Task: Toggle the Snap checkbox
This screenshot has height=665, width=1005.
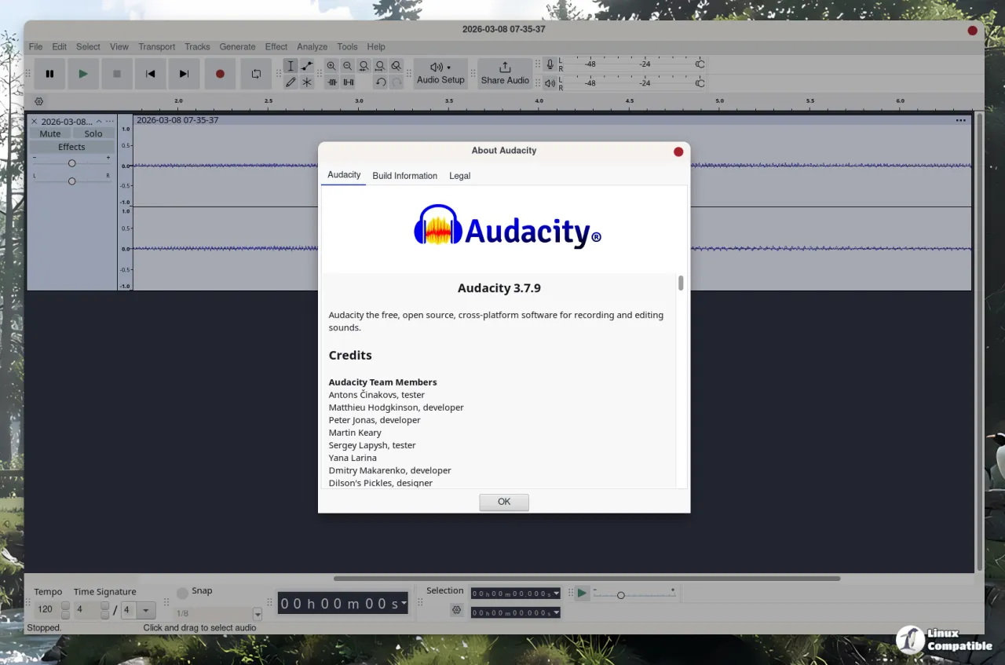Action: point(182,594)
